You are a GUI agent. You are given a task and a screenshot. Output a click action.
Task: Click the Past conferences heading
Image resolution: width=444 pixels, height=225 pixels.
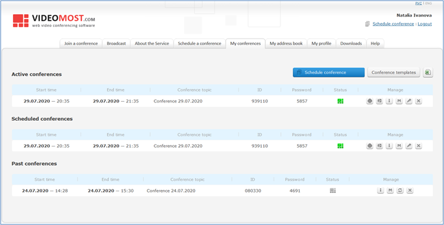(34, 164)
